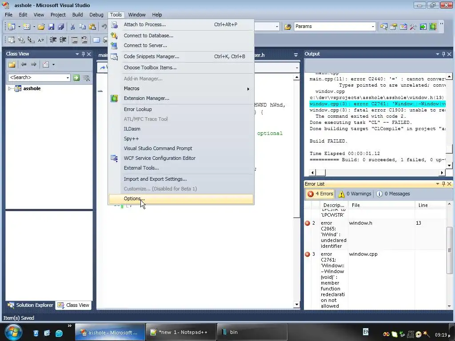Click the Paste clipboard icon

pos(92,27)
